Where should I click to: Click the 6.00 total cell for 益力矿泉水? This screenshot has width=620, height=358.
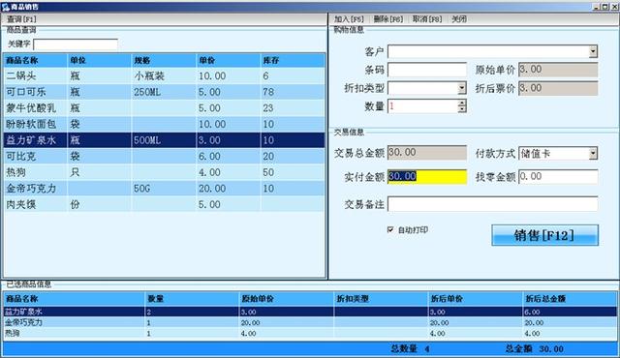pos(570,312)
